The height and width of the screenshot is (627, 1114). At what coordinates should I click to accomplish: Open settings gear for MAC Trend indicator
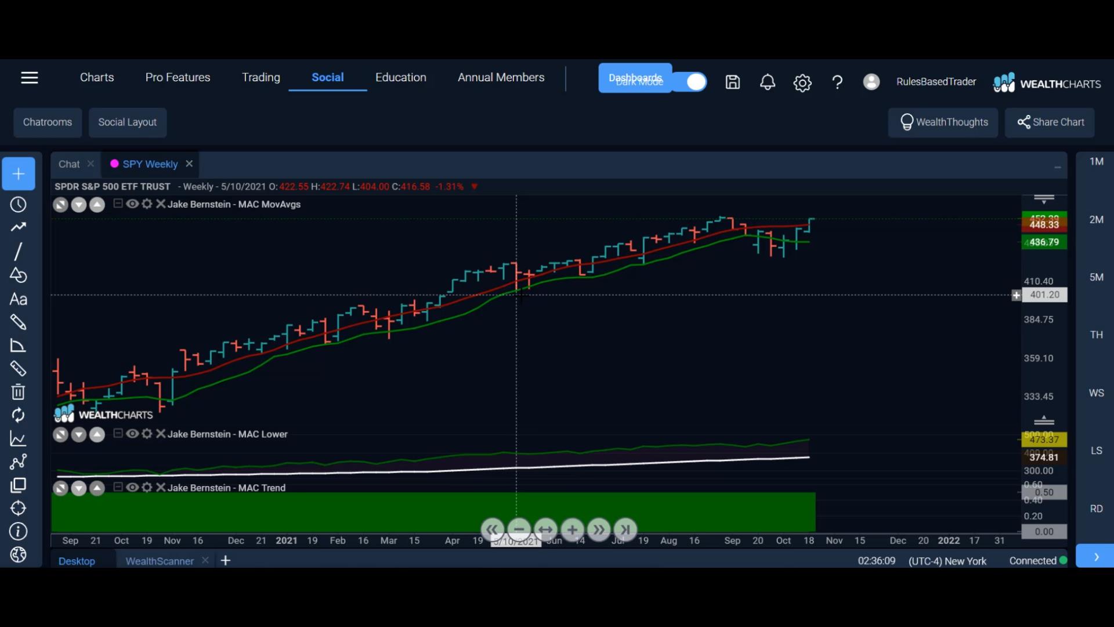tap(147, 487)
